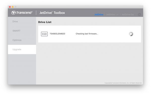Image resolution: width=151 pixels, height=95 pixels.
Task: Click the empty sidebar area below Upgrade
Action: [22, 69]
